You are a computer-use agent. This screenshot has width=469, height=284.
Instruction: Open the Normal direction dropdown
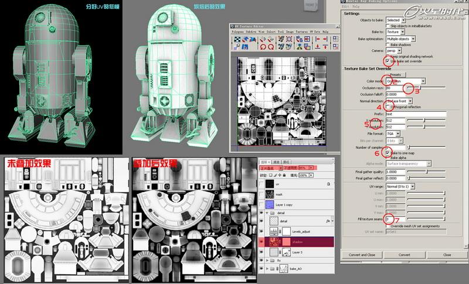[399, 101]
